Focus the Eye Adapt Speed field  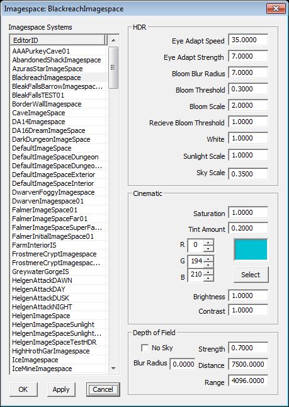click(248, 40)
